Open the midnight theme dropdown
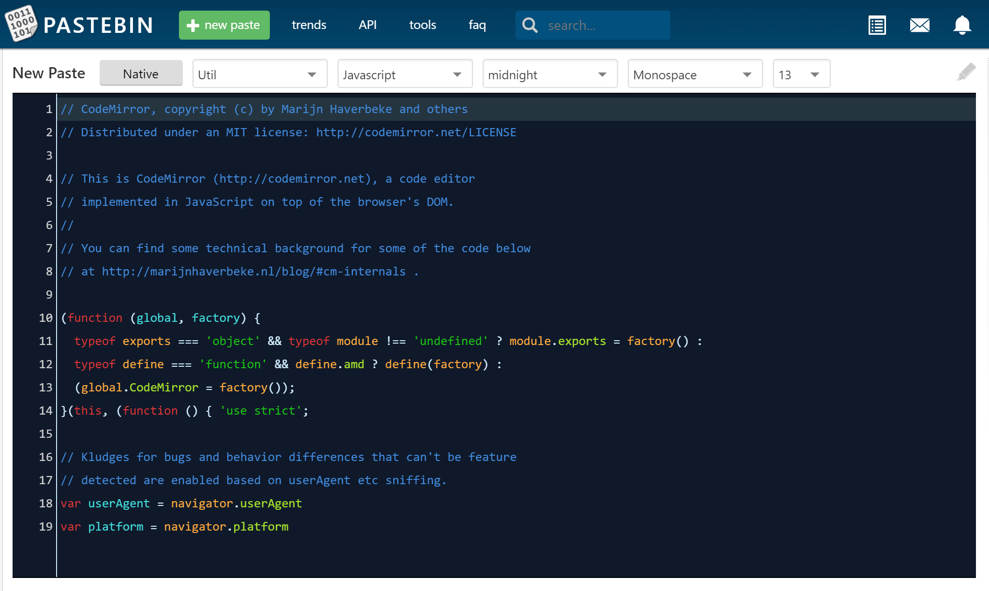 tap(550, 74)
